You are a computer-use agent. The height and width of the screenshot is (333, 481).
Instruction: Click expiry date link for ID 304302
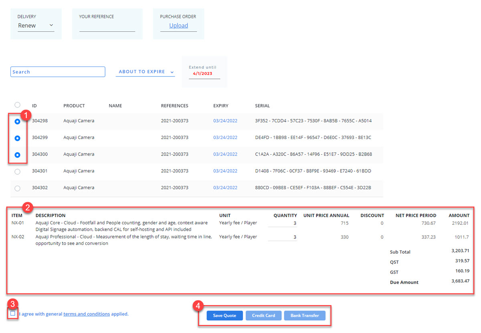point(225,188)
